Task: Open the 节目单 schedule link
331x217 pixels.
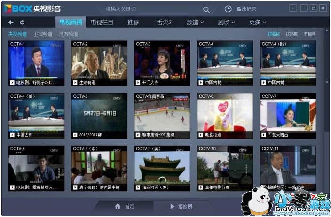Action: pos(310,34)
